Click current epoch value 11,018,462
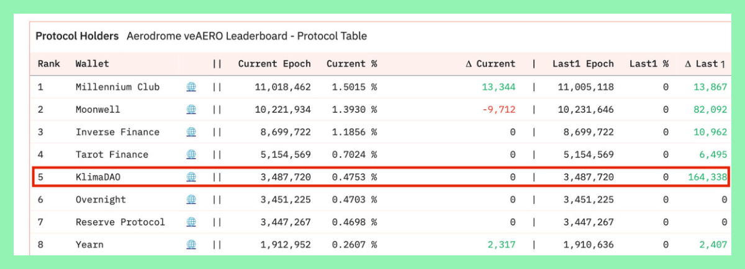 tap(282, 87)
